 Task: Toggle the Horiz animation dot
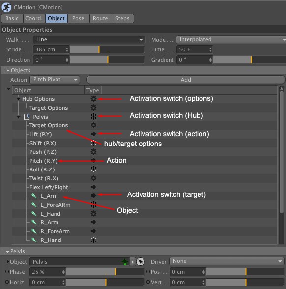tap(7, 282)
